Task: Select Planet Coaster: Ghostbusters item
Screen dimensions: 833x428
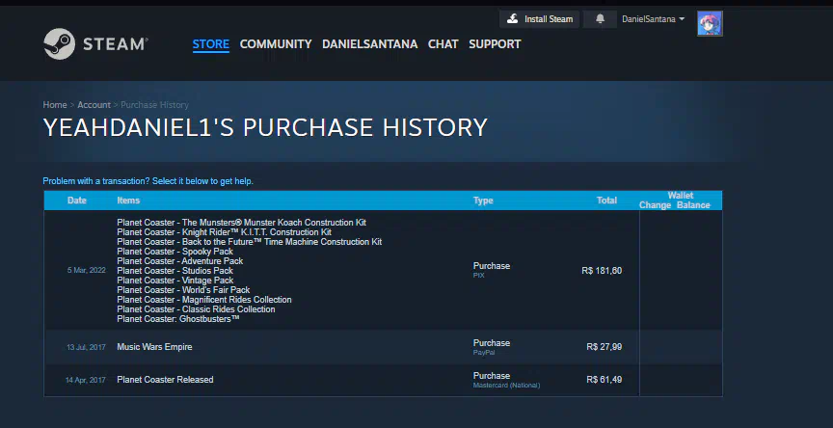Action: click(x=178, y=319)
